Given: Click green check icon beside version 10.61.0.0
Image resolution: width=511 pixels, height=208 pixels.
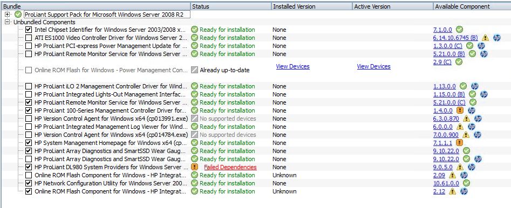Looking at the screenshot, I should point(466,183).
